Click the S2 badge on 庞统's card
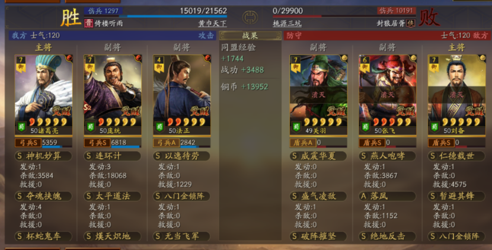The width and height of the screenshot is (492, 250). (87, 108)
